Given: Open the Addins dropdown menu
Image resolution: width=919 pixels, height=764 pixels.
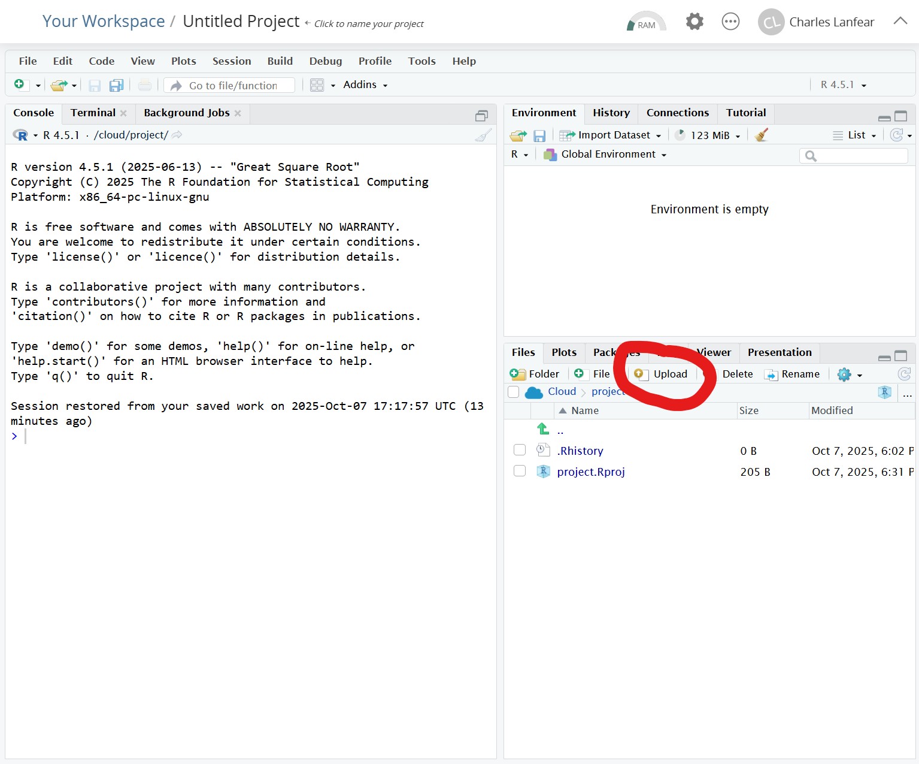Looking at the screenshot, I should (365, 85).
